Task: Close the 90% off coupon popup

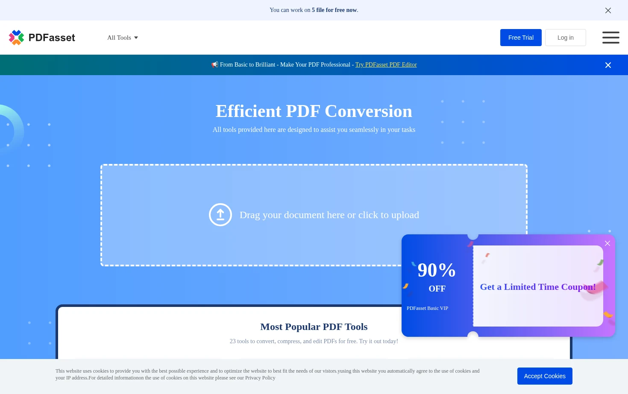Action: point(607,243)
